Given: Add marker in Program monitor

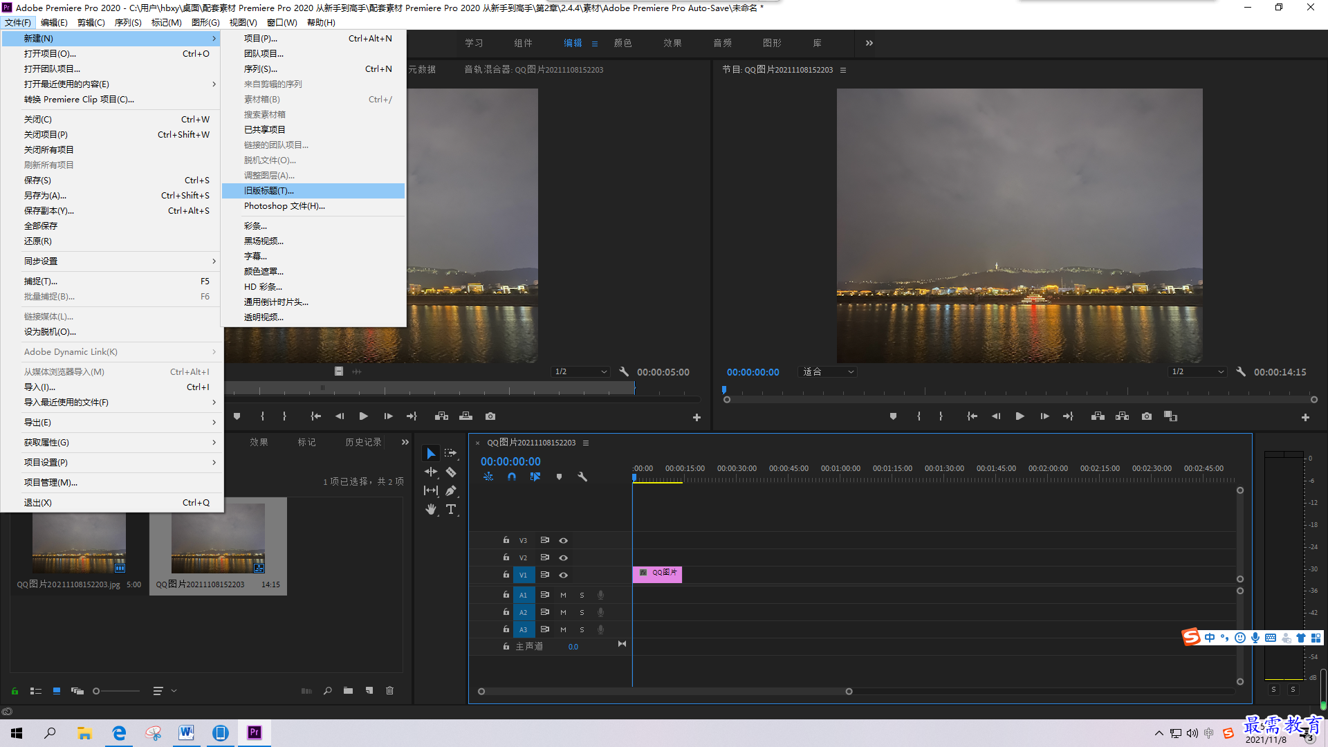Looking at the screenshot, I should tap(893, 416).
